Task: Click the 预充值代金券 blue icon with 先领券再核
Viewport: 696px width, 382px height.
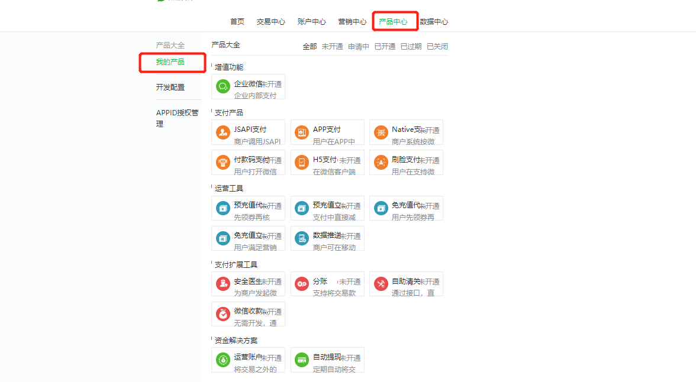Action: click(223, 208)
